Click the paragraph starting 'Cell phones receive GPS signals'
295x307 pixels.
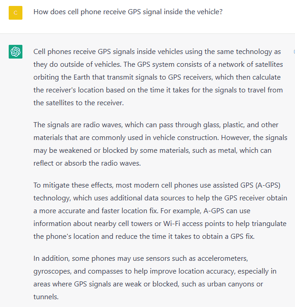[158, 77]
